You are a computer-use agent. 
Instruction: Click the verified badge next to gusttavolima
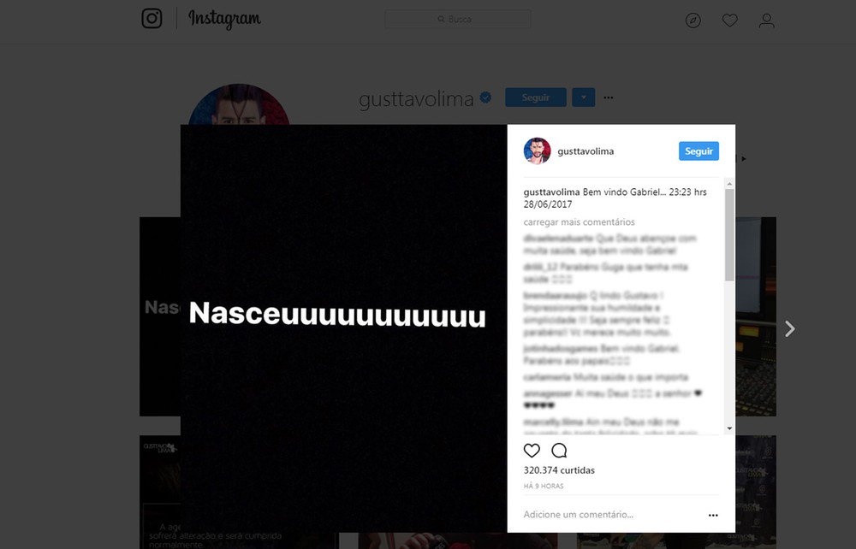pos(485,97)
